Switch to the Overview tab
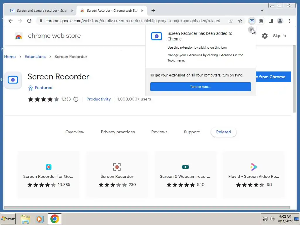 coord(75,132)
